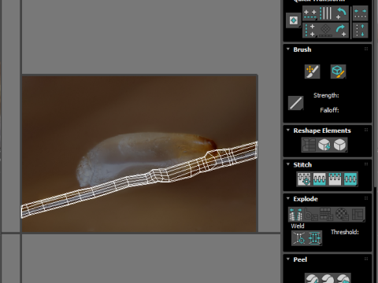Click Flatten by Polygon Angle icon

(311, 215)
